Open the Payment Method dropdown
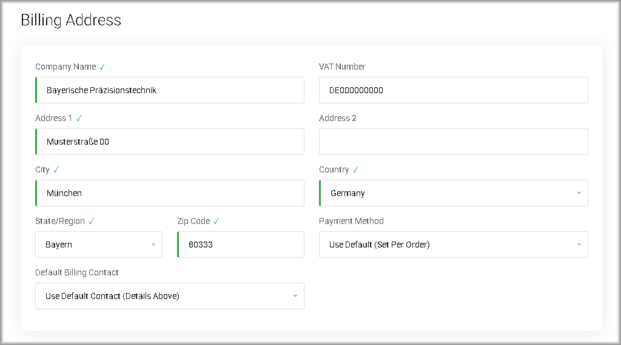Screen dimensions: 621x345 [x=453, y=245]
